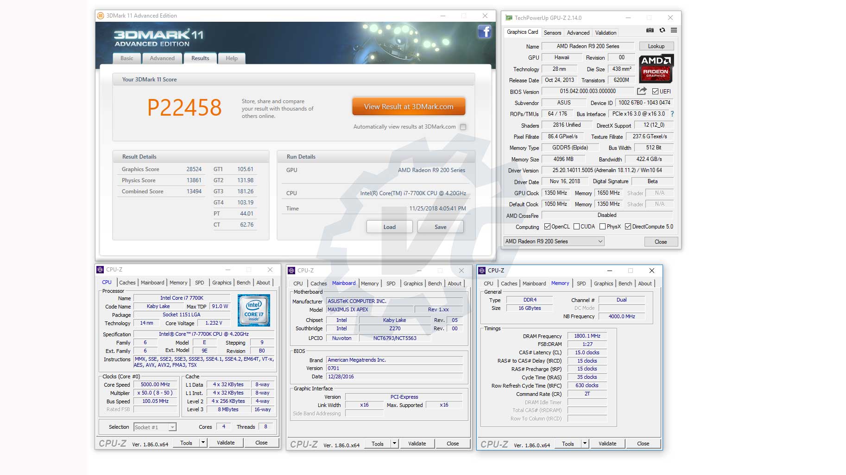Viewport: 846px width, 475px height.
Task: Click Validate in CPU-Z Memory window
Action: pos(607,444)
